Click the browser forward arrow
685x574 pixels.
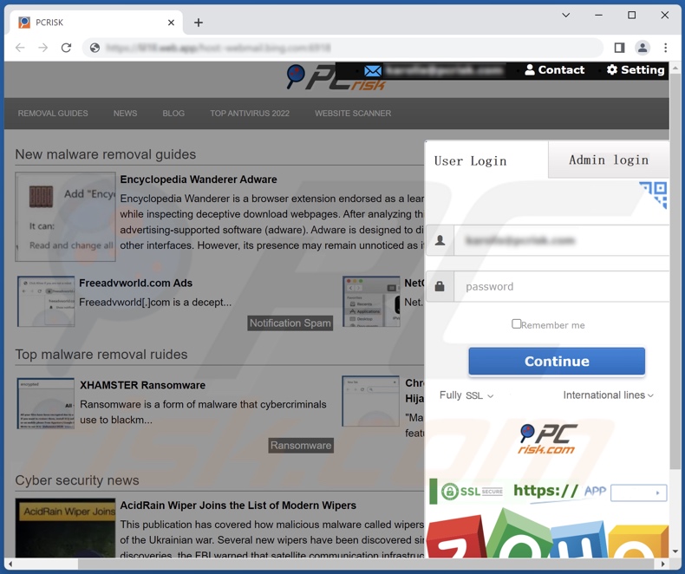tap(42, 48)
